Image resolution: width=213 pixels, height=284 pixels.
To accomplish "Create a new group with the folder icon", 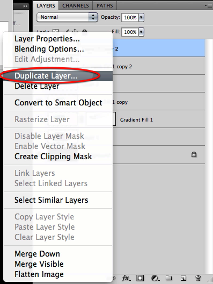I will [x=169, y=278].
